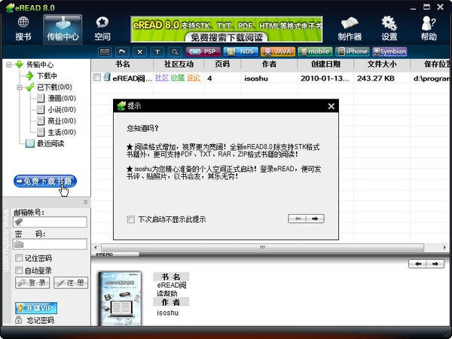Open the 空间 space section
452x339 pixels.
point(102,29)
